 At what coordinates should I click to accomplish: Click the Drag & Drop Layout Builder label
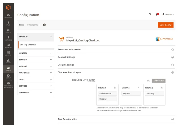click(83, 80)
